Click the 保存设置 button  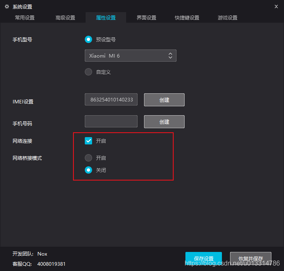pos(204,258)
